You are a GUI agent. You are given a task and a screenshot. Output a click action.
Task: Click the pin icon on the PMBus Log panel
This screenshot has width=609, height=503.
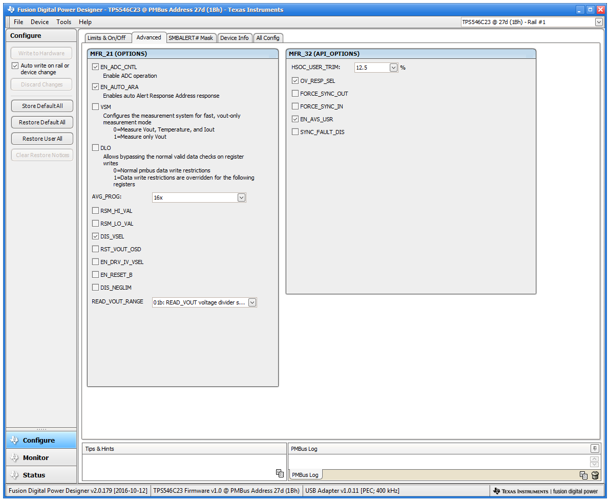coord(595,448)
